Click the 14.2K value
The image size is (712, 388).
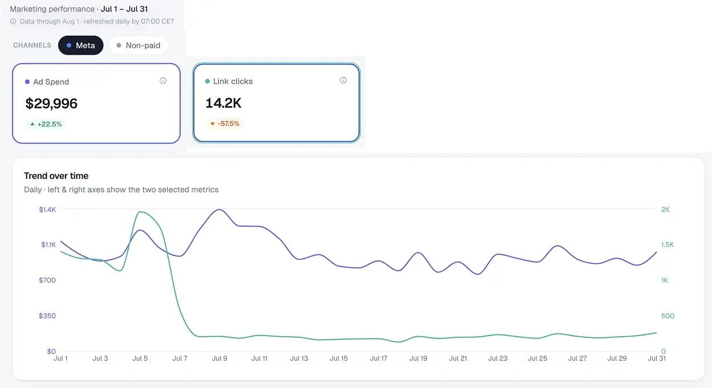(223, 103)
